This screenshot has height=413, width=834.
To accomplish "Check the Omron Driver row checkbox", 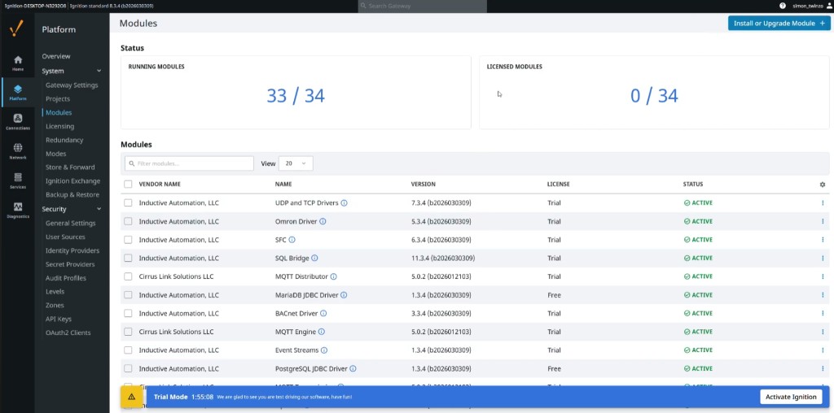I will (128, 221).
